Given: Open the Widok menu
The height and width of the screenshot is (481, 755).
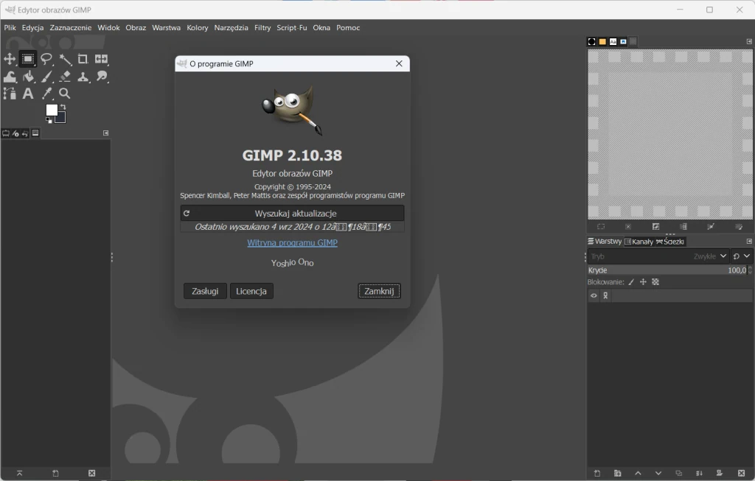Looking at the screenshot, I should click(109, 28).
